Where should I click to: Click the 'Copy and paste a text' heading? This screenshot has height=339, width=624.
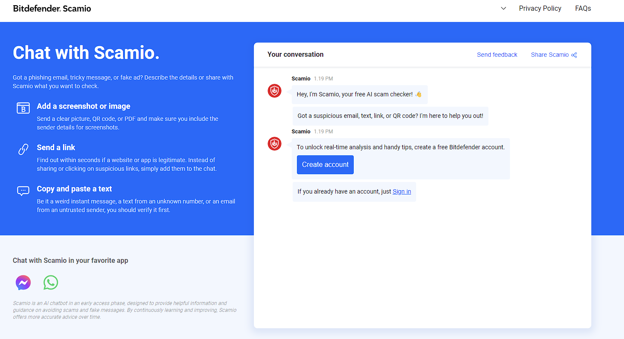(74, 189)
